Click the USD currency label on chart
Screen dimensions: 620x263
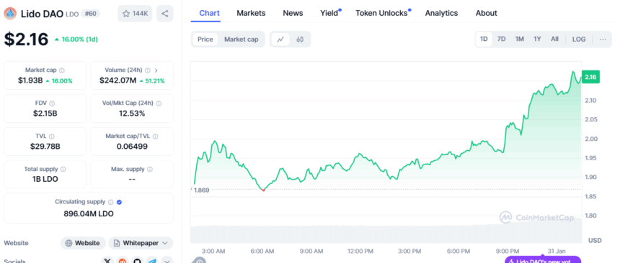tap(595, 240)
